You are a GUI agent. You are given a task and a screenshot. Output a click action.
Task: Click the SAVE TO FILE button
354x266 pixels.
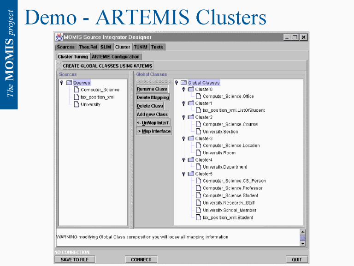click(78, 260)
